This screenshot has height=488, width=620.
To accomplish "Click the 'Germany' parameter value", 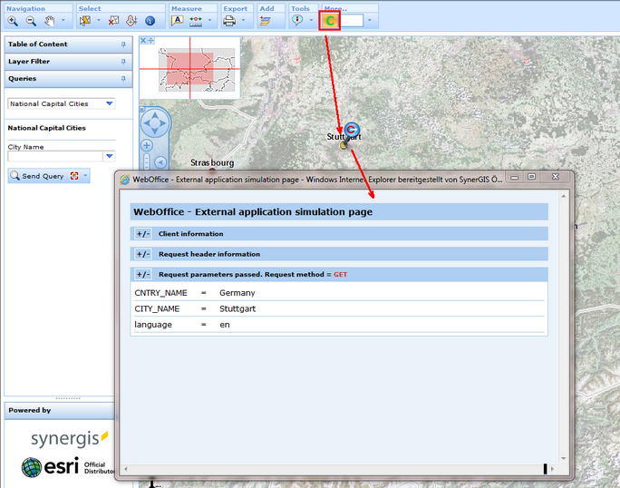I will click(237, 293).
